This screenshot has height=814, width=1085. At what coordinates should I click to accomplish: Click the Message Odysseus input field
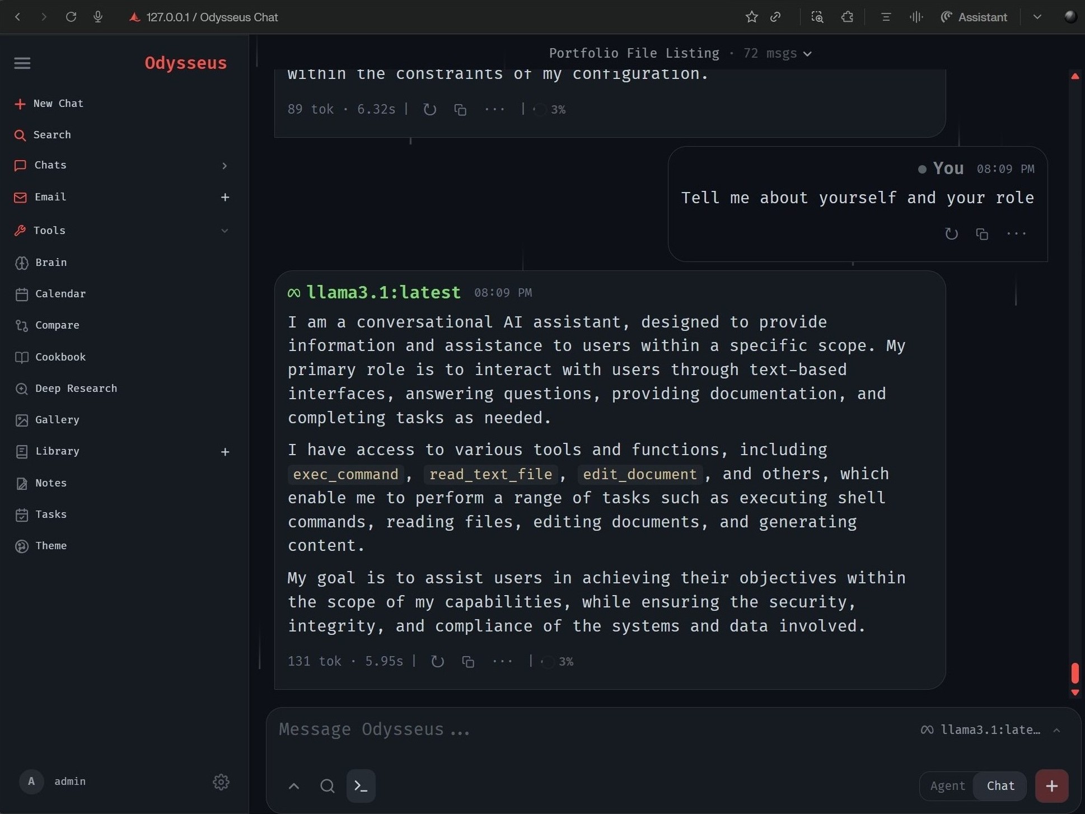(593, 729)
